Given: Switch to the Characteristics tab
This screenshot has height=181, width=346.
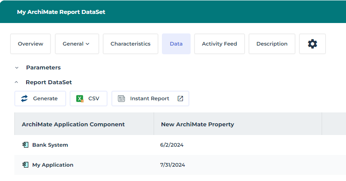Looking at the screenshot, I should point(130,44).
